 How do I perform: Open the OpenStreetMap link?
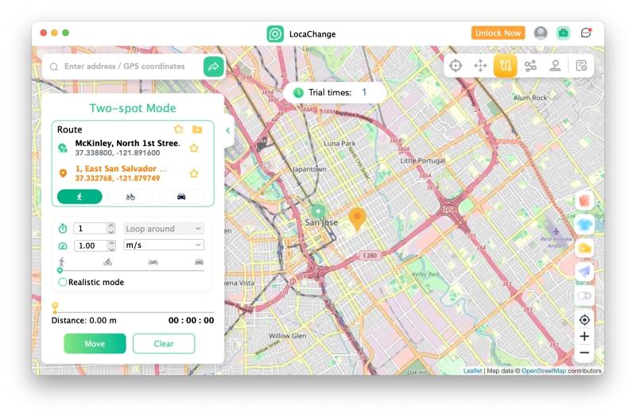pos(544,371)
